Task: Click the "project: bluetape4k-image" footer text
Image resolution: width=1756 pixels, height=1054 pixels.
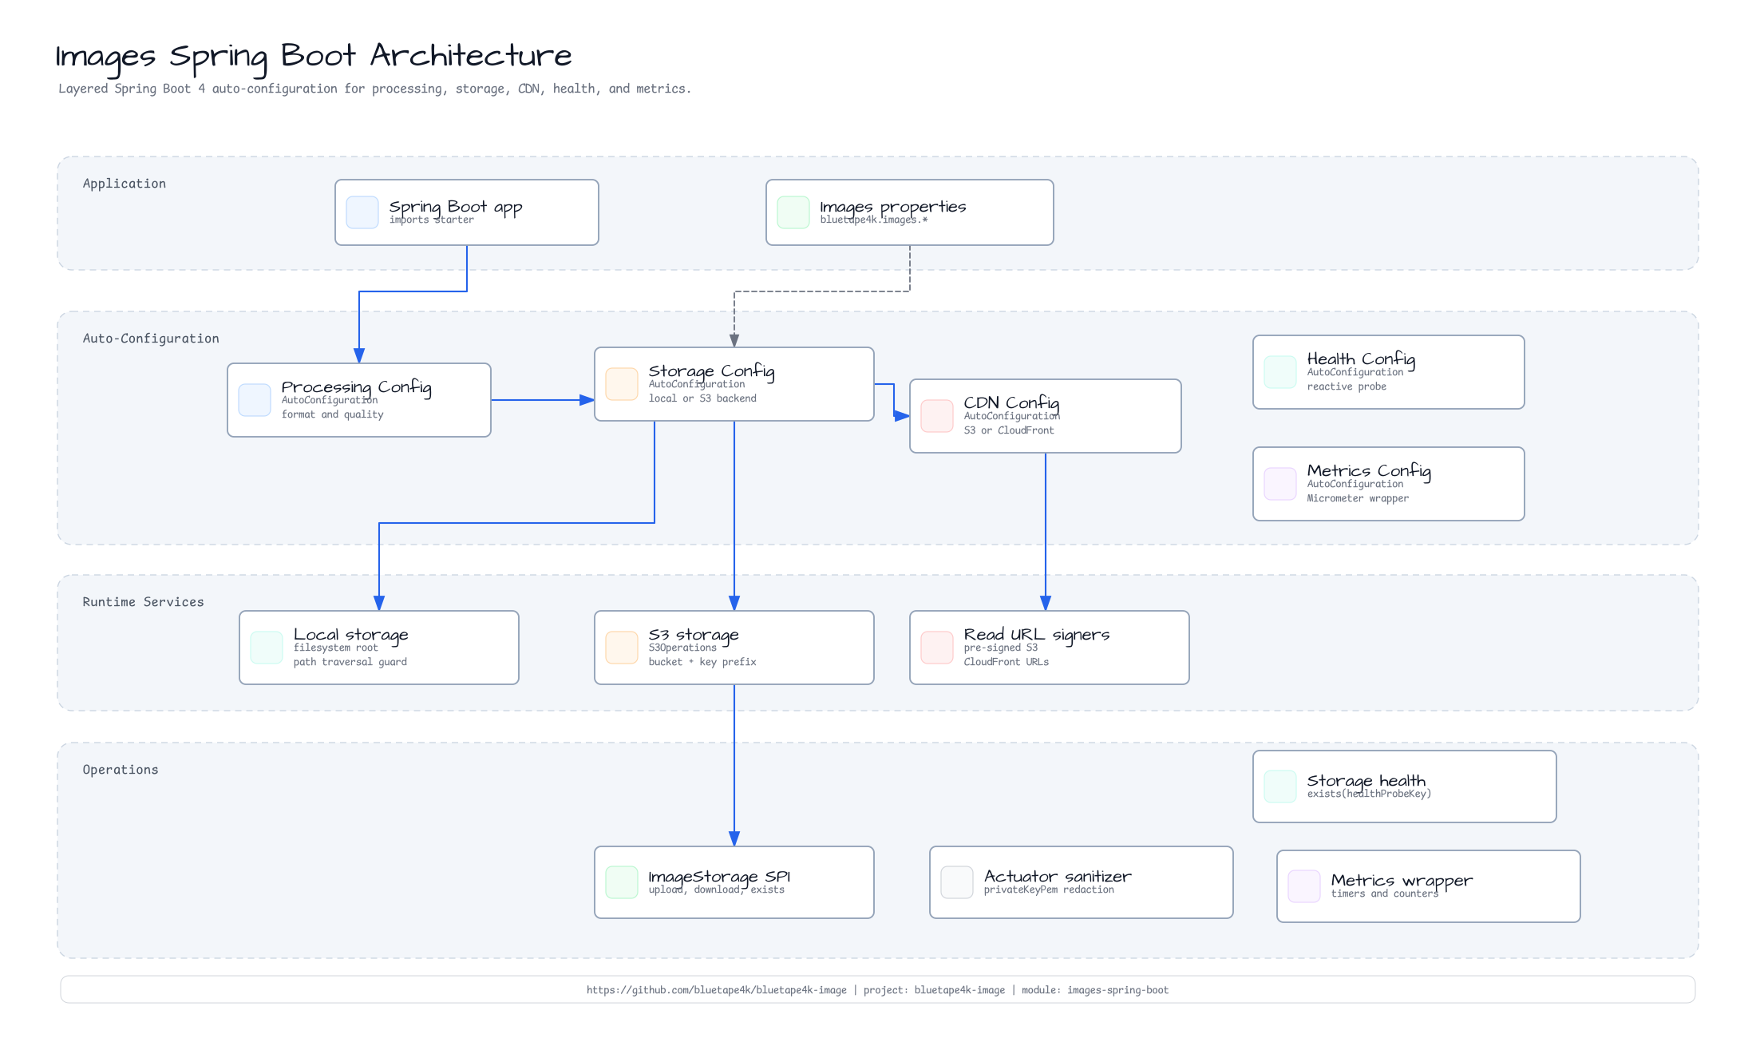Action: tap(934, 990)
